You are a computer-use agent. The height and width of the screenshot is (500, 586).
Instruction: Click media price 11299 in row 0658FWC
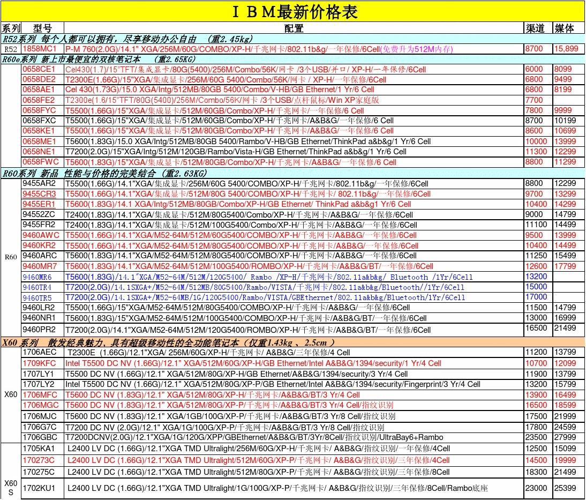pos(565,161)
